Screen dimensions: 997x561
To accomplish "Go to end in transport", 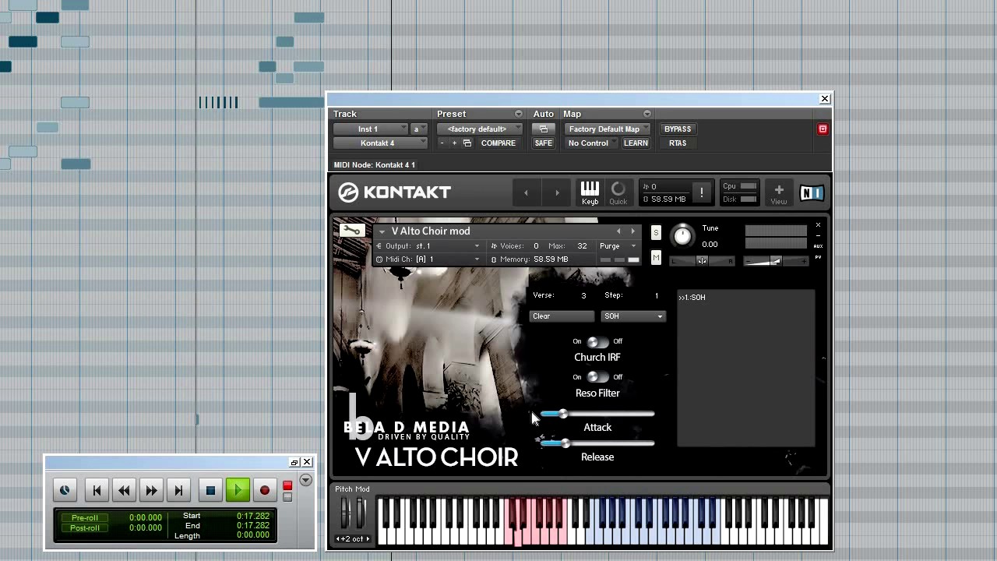I will click(x=178, y=490).
